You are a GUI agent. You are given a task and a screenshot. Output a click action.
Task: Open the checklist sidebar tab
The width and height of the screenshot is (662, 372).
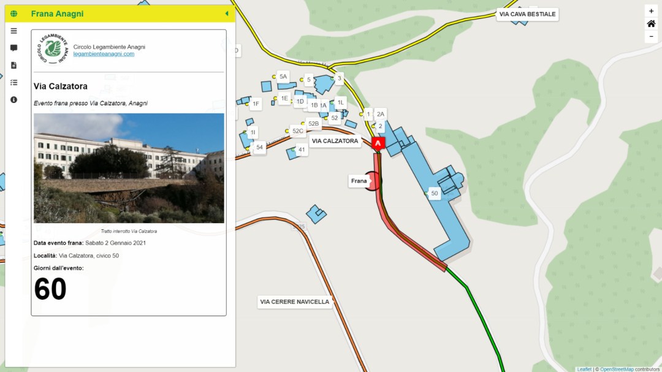(x=13, y=82)
